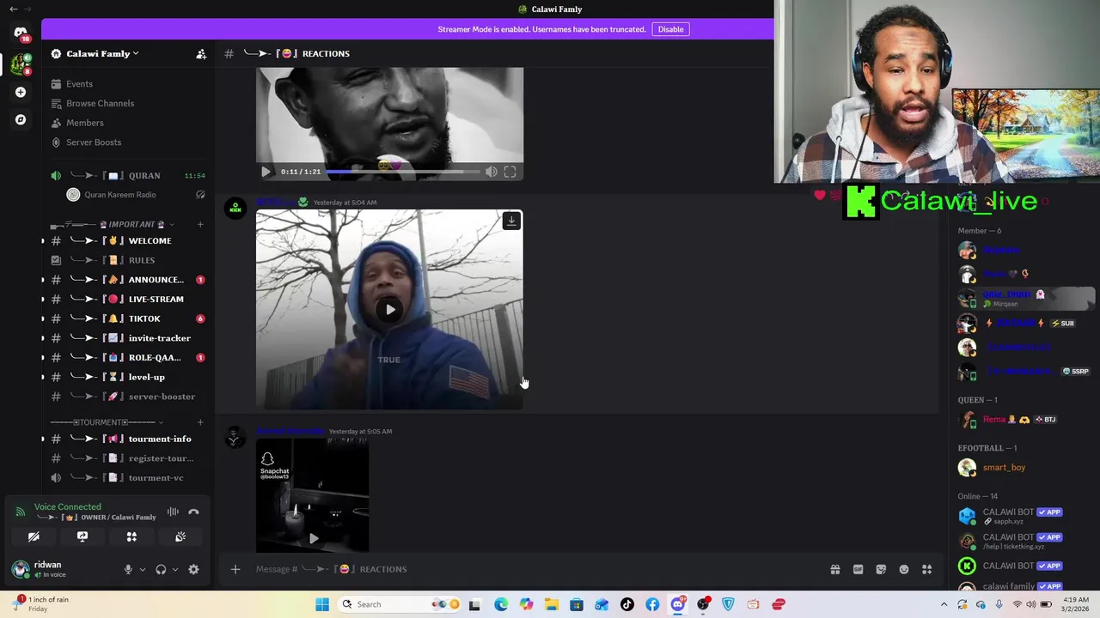Open the TIKTOK channel
Screen dimensions: 1100x618
point(129,318)
